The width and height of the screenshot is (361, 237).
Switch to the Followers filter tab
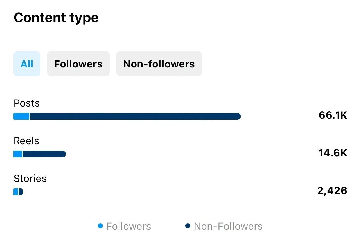click(78, 64)
